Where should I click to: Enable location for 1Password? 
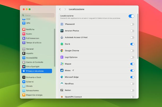coord(132,24)
